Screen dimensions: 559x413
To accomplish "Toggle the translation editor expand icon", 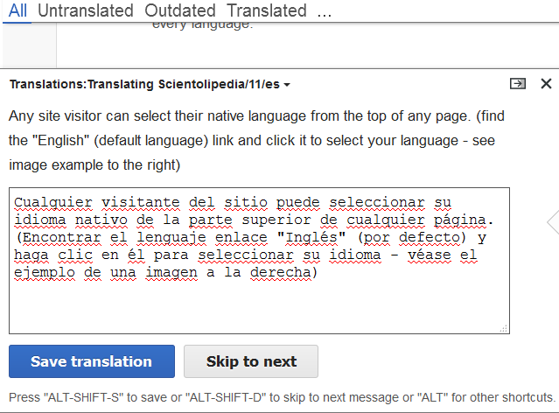I will (518, 83).
